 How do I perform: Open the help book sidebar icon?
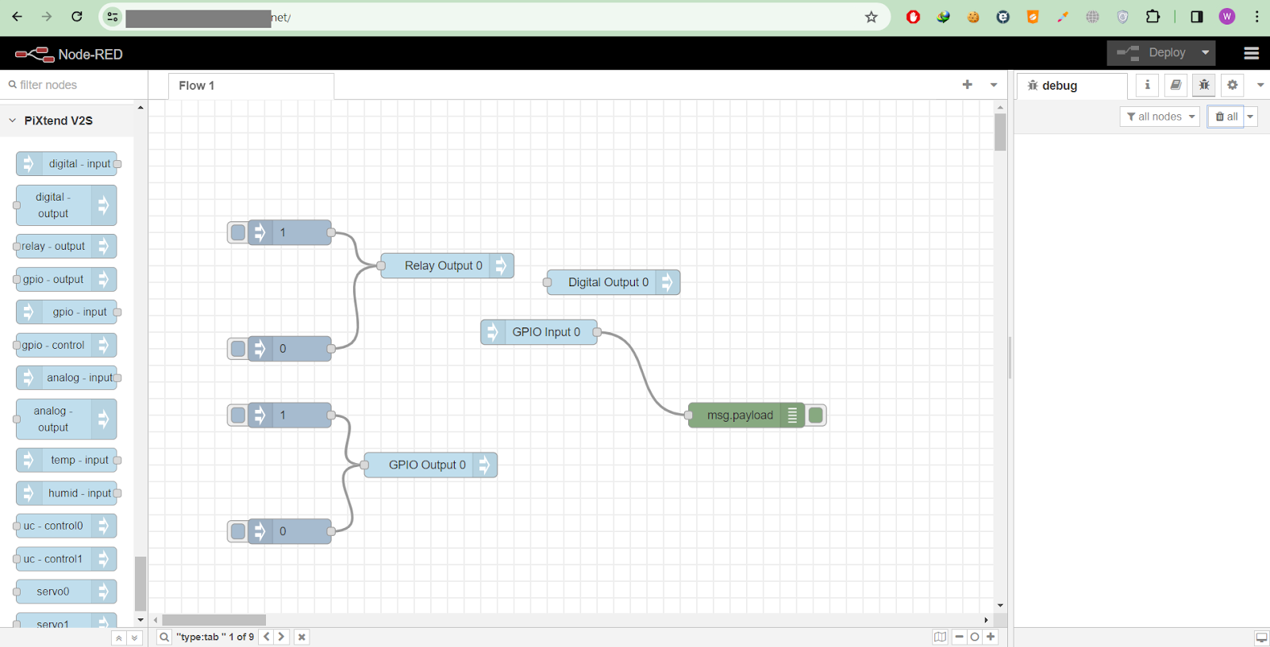tap(1176, 85)
